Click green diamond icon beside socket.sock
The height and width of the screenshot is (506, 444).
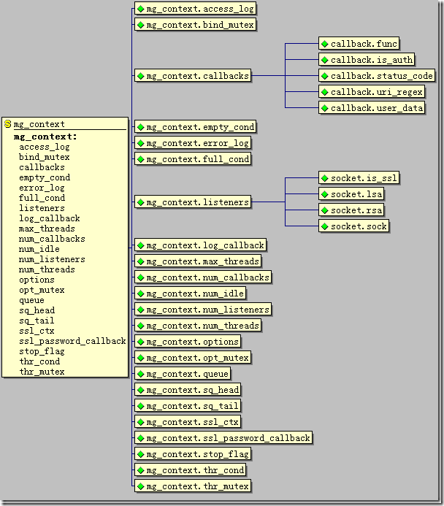(325, 226)
